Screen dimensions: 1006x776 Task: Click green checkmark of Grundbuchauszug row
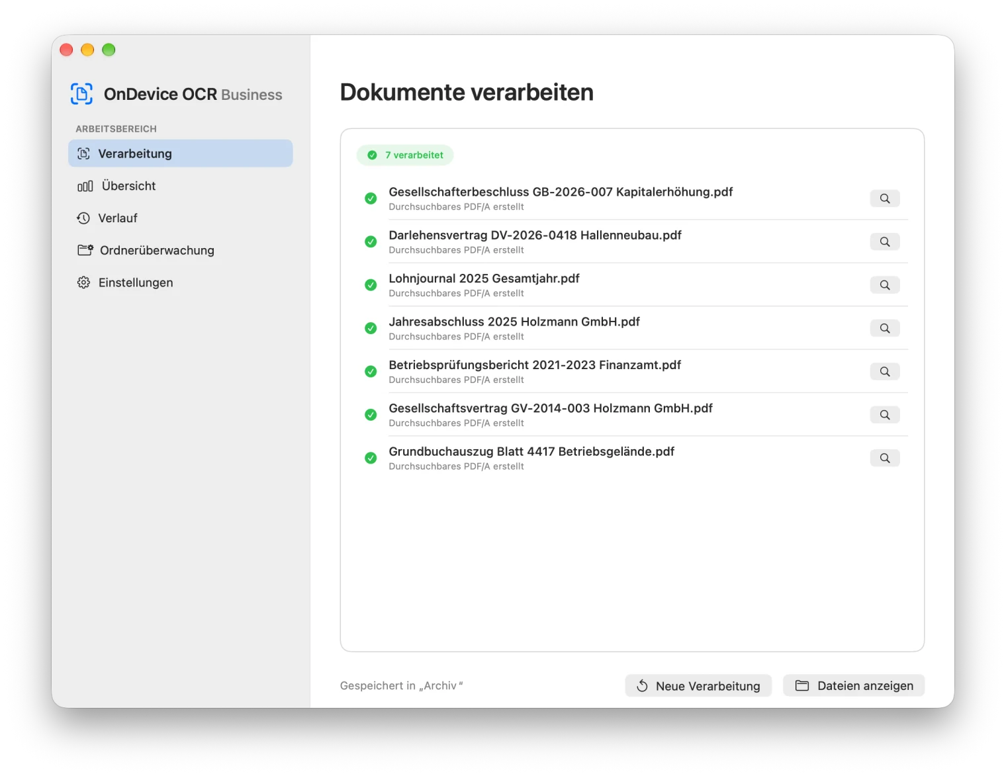pyautogui.click(x=371, y=458)
